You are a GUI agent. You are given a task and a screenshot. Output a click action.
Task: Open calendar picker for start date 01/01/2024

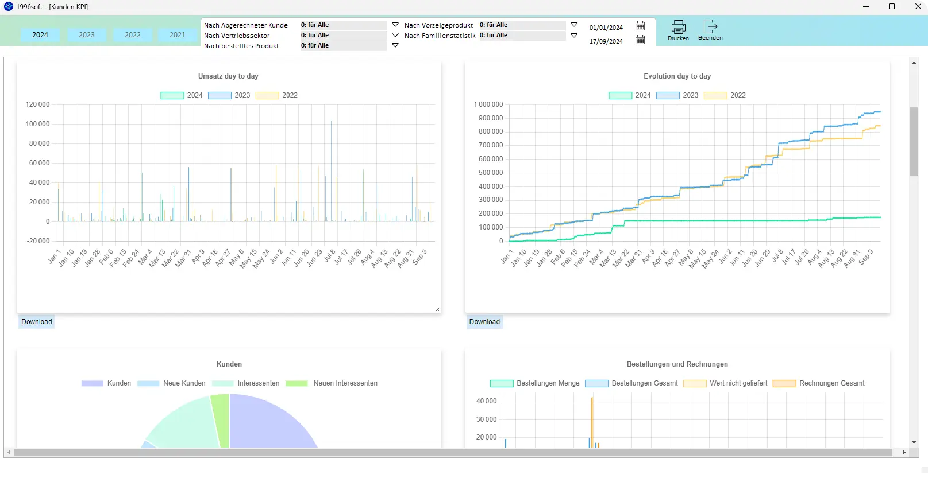pyautogui.click(x=640, y=26)
